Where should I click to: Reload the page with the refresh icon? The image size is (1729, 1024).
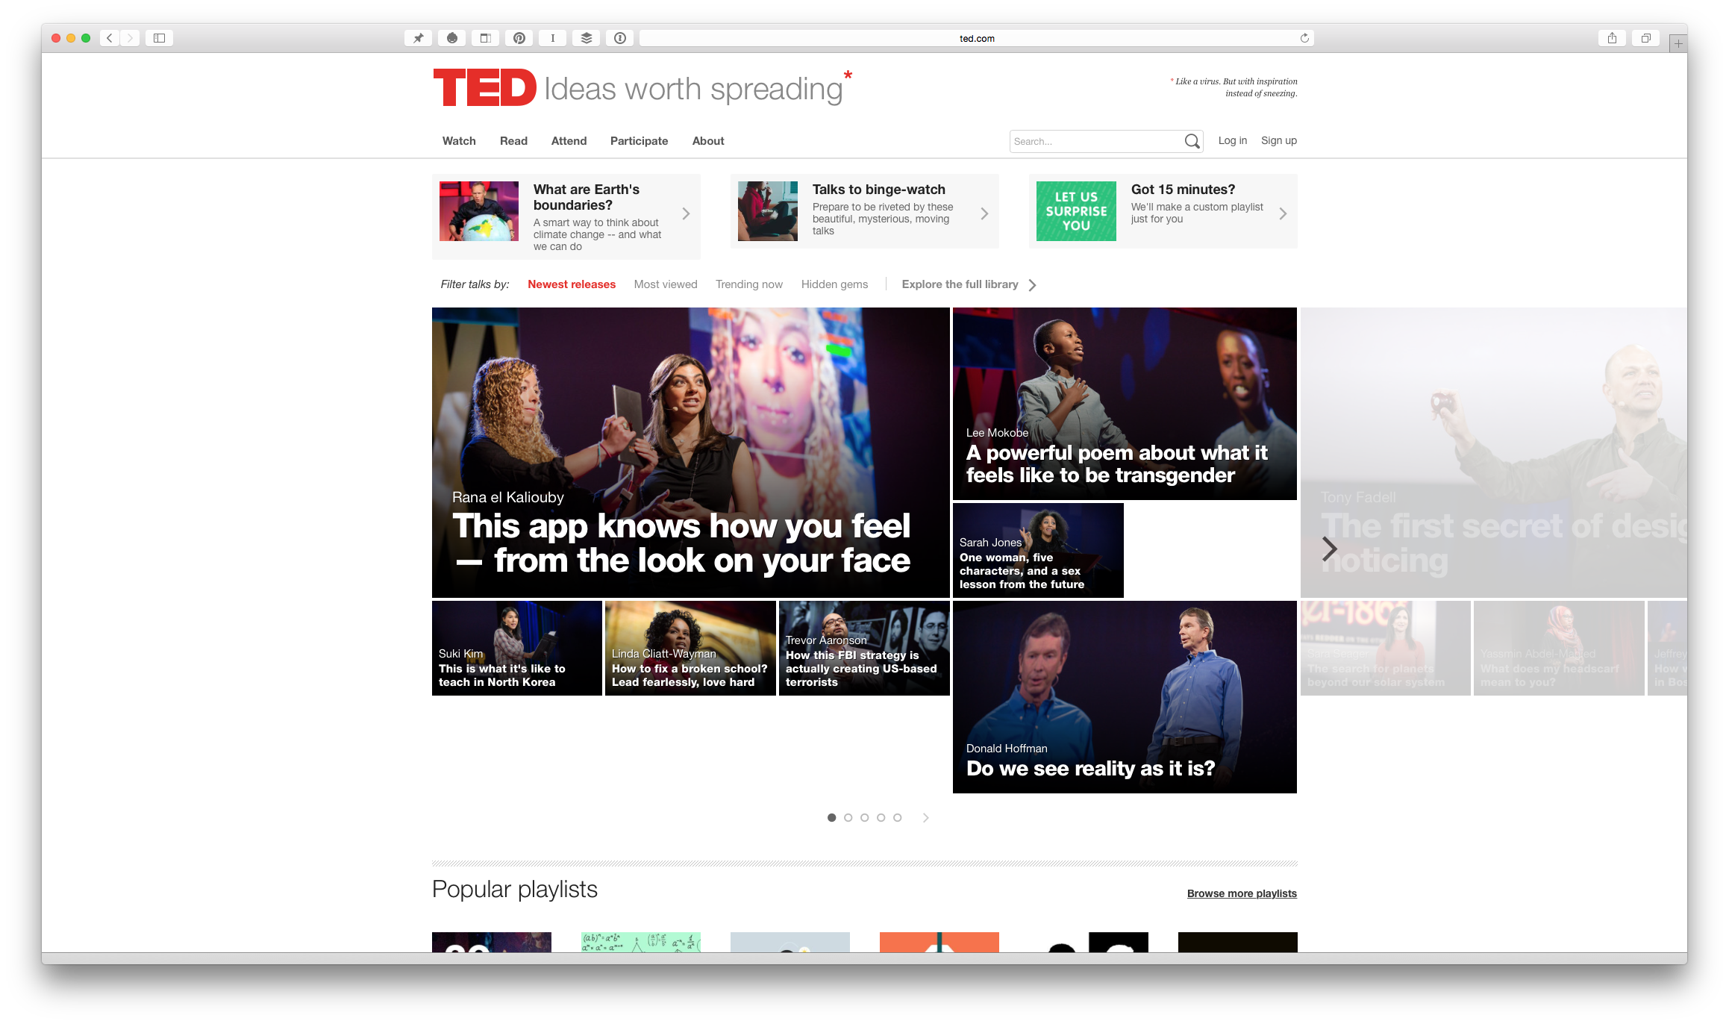coord(1304,38)
